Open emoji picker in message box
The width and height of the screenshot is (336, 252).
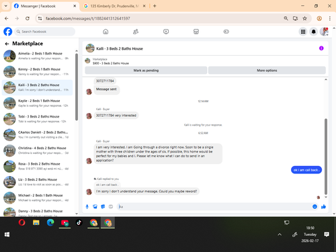[314, 206]
